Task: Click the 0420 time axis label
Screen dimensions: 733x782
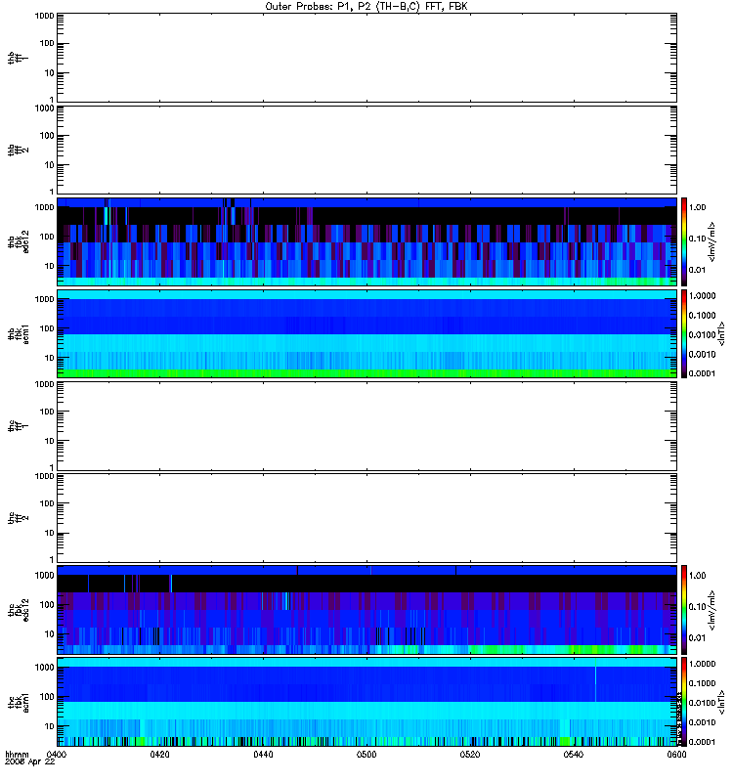Action: 159,755
